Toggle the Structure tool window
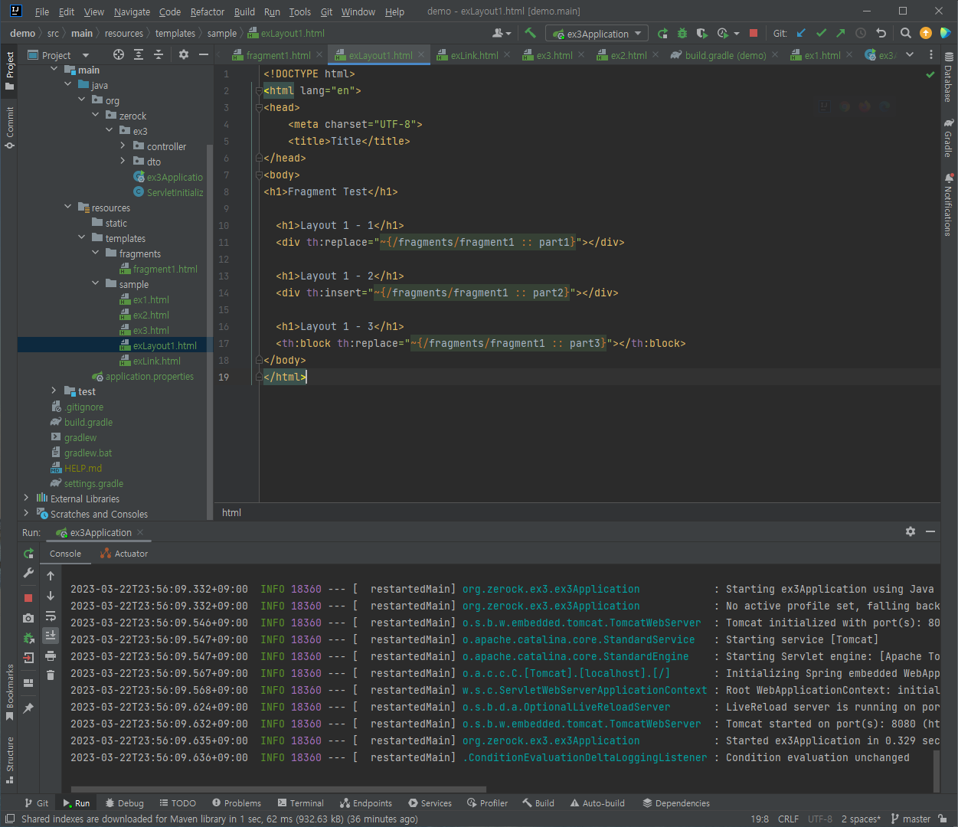The image size is (958, 827). [9, 760]
